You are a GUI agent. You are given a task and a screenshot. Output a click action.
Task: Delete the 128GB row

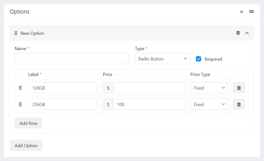point(239,88)
